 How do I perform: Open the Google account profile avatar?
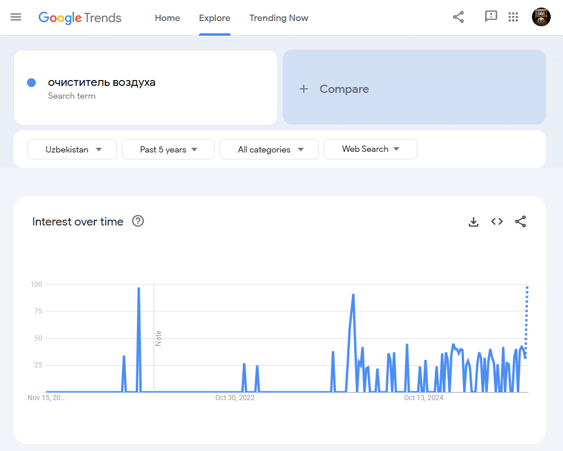pos(541,17)
